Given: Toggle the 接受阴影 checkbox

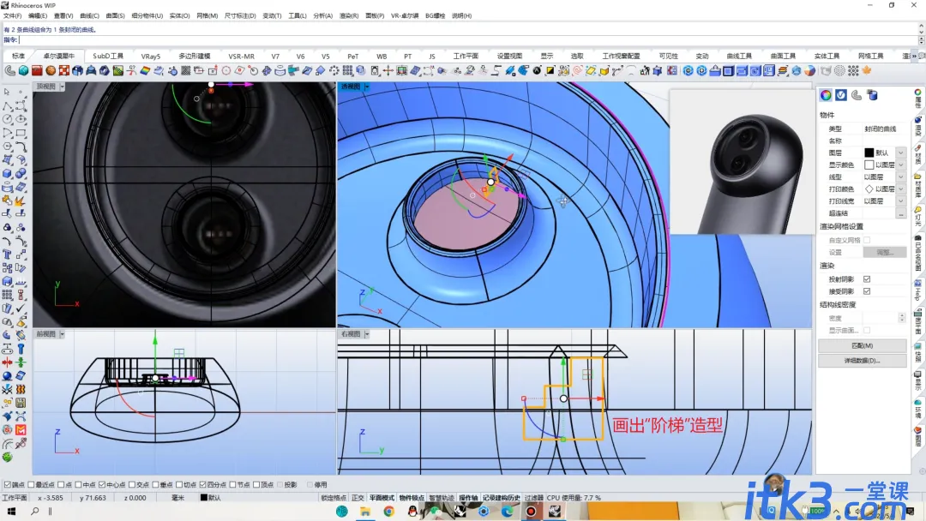Looking at the screenshot, I should (867, 291).
